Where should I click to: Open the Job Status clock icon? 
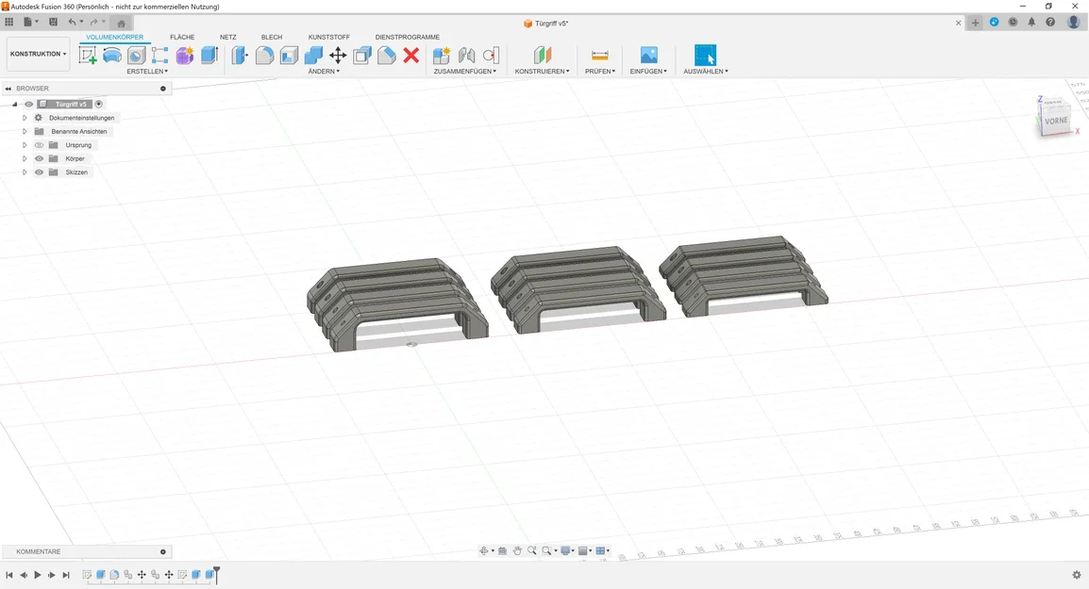pos(1013,23)
